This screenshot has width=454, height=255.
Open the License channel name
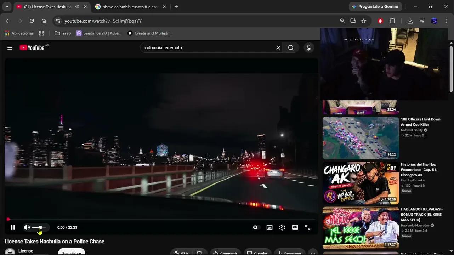[26, 251]
